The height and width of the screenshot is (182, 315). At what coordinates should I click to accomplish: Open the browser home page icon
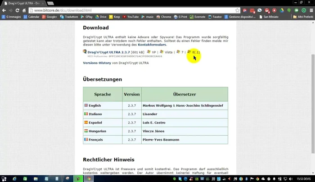pyautogui.click(x=24, y=10)
